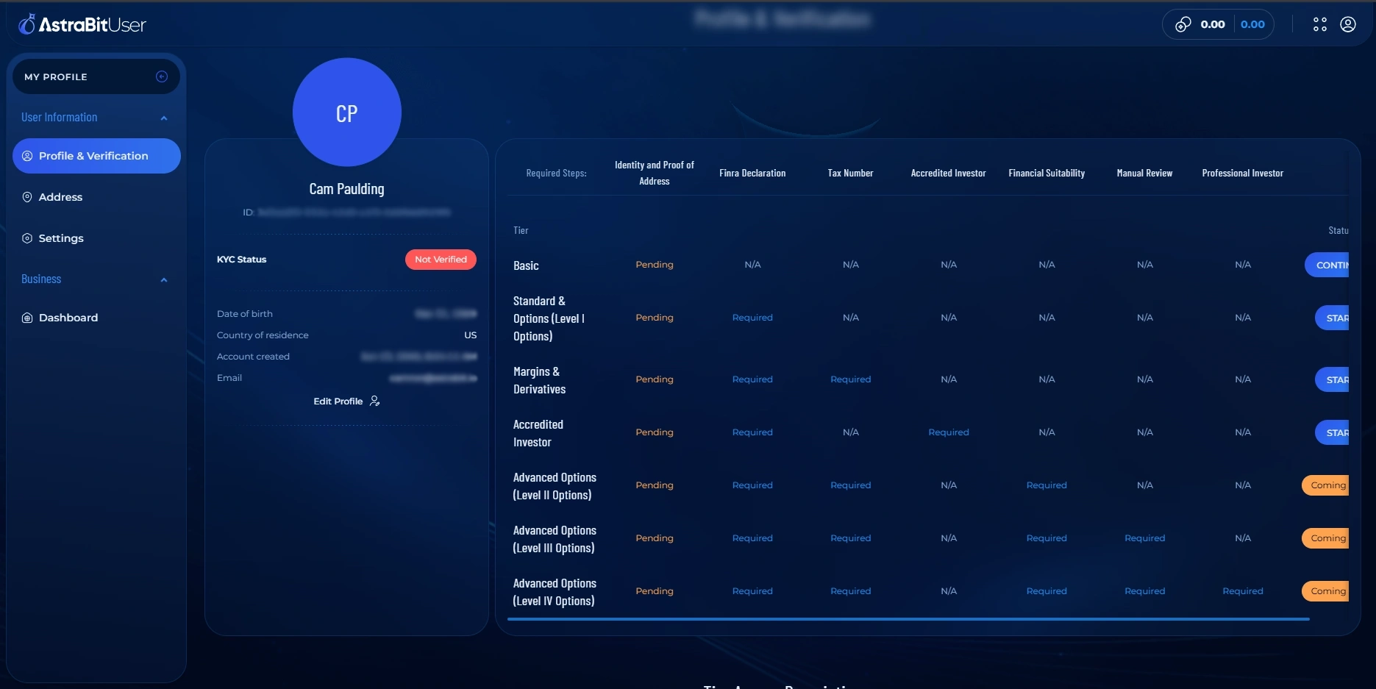Click Finra Declaration column header
Screen dimensions: 1376x689
(752, 173)
